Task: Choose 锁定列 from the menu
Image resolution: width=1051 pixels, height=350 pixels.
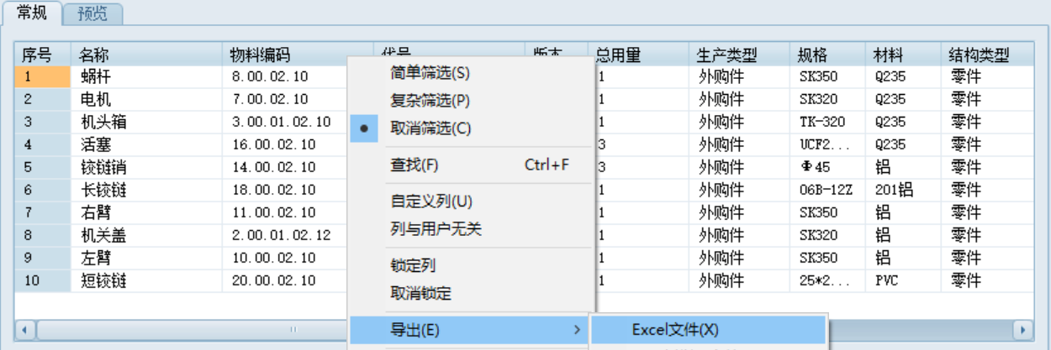Action: point(413,266)
